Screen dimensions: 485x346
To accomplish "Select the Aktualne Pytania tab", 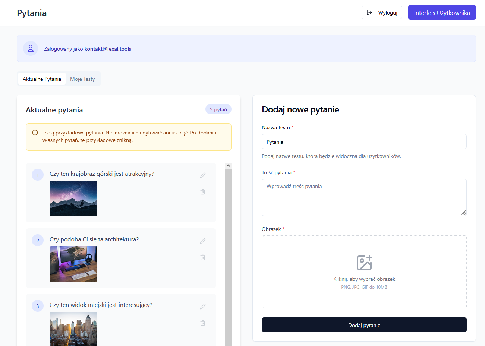I will coord(42,79).
